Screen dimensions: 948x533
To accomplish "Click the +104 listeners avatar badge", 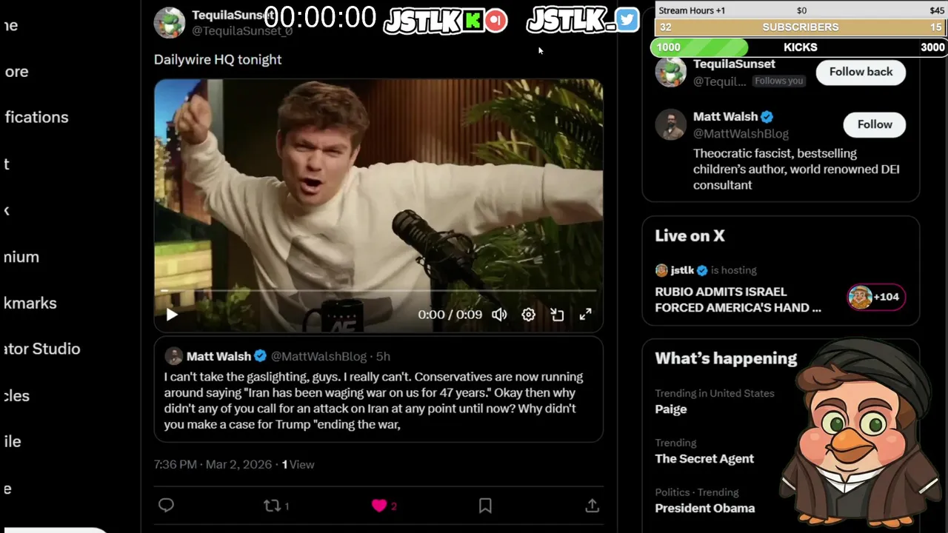I will click(x=875, y=297).
